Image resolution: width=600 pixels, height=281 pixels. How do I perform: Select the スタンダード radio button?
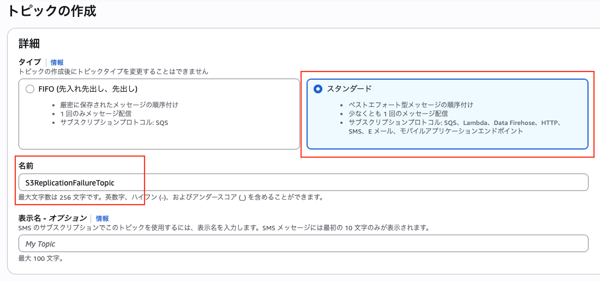point(318,89)
